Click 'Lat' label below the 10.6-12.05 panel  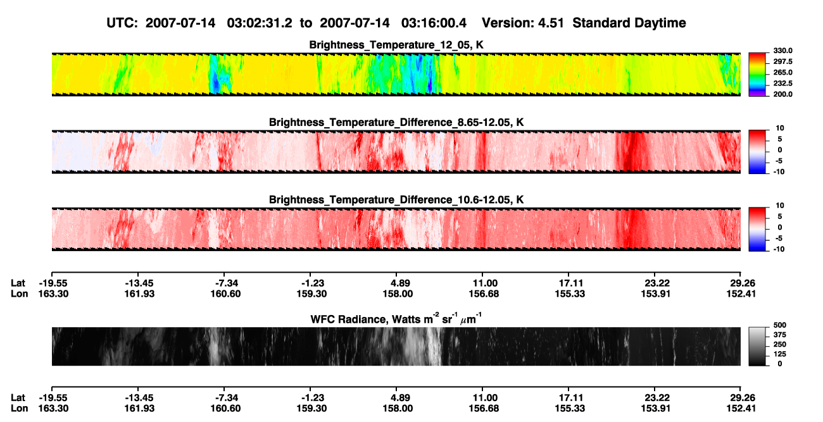tap(18, 283)
